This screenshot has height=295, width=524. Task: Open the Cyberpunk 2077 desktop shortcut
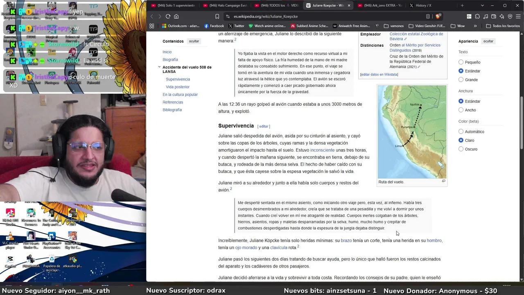72,217
